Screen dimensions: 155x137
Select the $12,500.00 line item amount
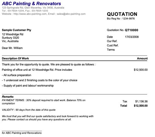coord(141,70)
